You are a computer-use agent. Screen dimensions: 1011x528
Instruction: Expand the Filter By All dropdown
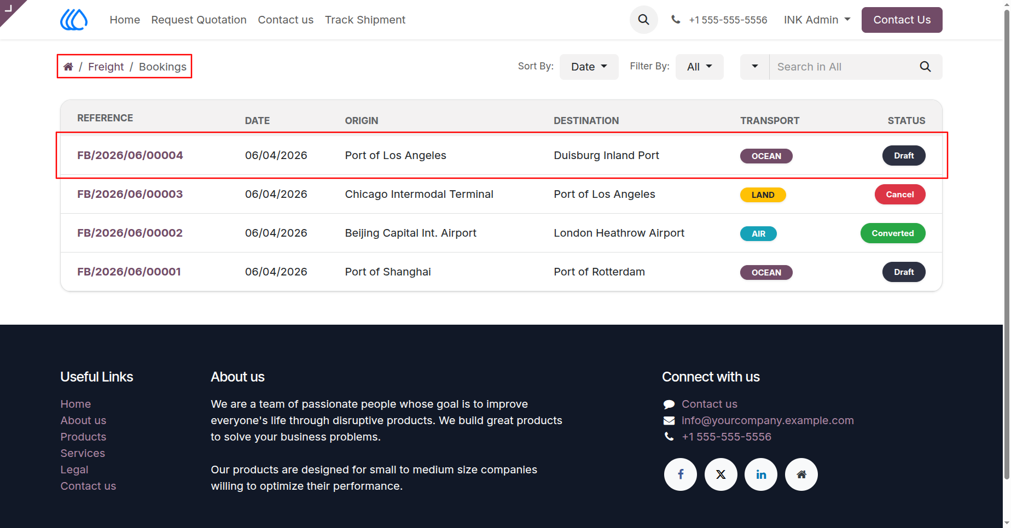click(700, 67)
